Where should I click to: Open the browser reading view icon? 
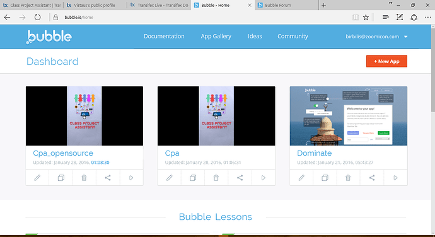356,17
